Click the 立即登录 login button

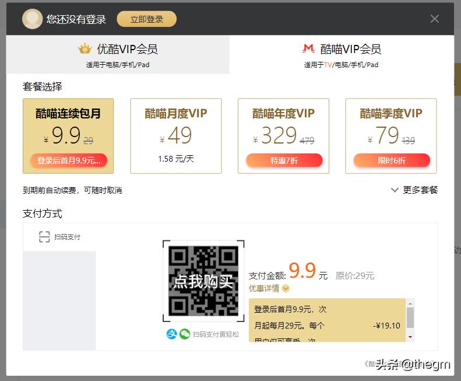[x=147, y=19]
